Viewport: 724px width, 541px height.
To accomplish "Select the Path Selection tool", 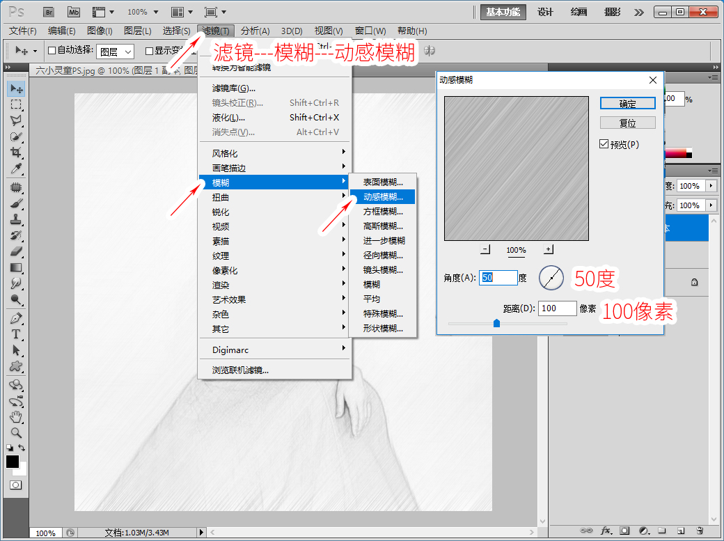I will coord(16,351).
